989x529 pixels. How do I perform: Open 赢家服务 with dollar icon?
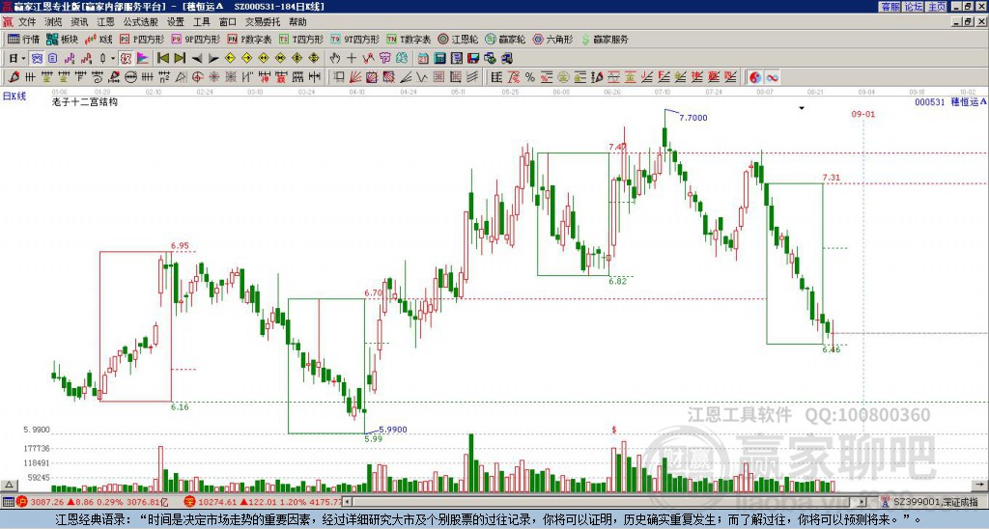click(605, 39)
